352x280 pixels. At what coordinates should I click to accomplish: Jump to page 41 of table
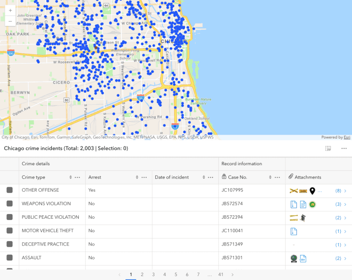click(221, 274)
